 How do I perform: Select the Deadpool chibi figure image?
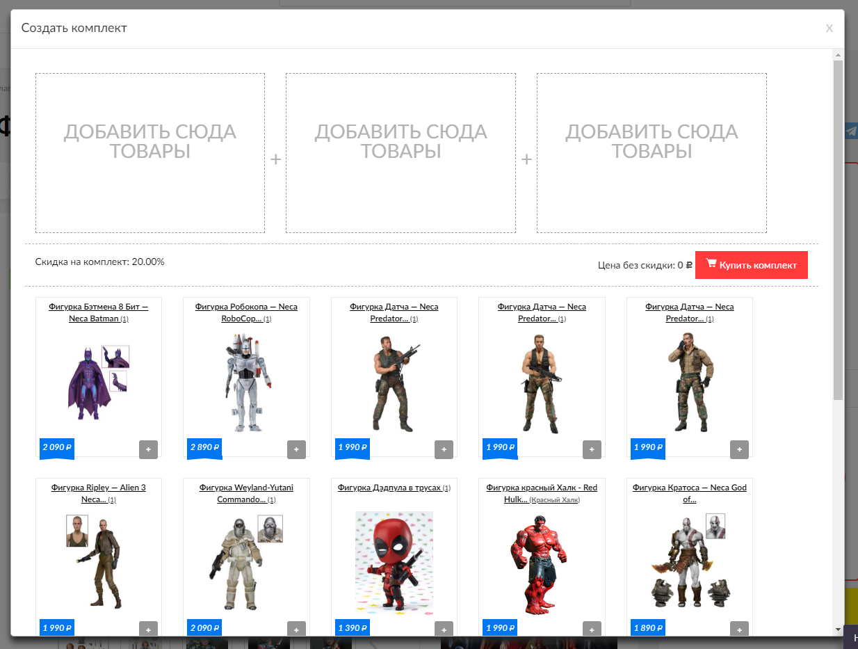coord(394,562)
